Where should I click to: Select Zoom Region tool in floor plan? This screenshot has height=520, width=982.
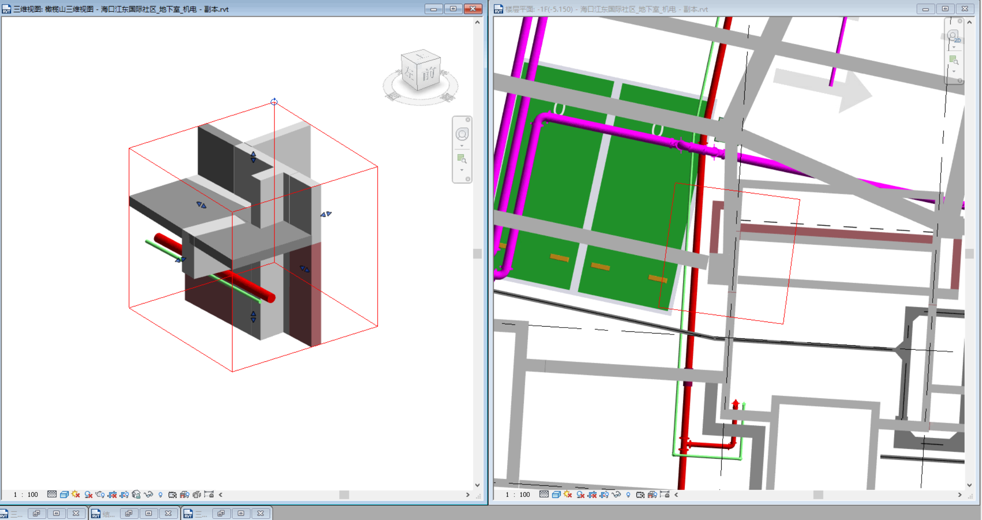[954, 60]
